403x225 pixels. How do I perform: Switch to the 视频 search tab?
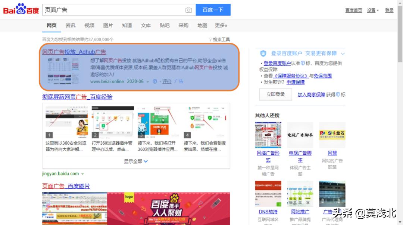click(89, 25)
